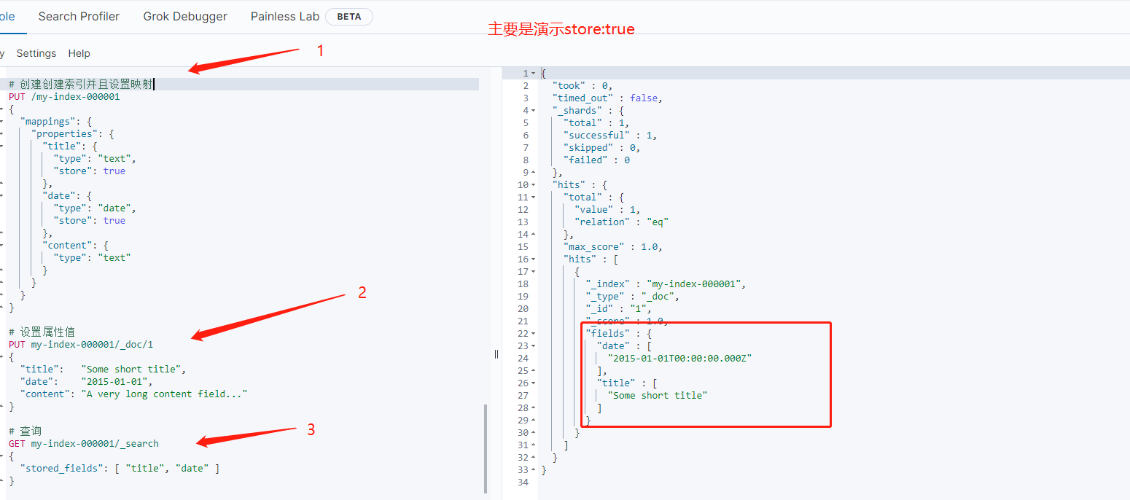The height and width of the screenshot is (500, 1130).
Task: Place cursor on "# 创建创建索引并且设置映射" comment
Action: click(81, 85)
